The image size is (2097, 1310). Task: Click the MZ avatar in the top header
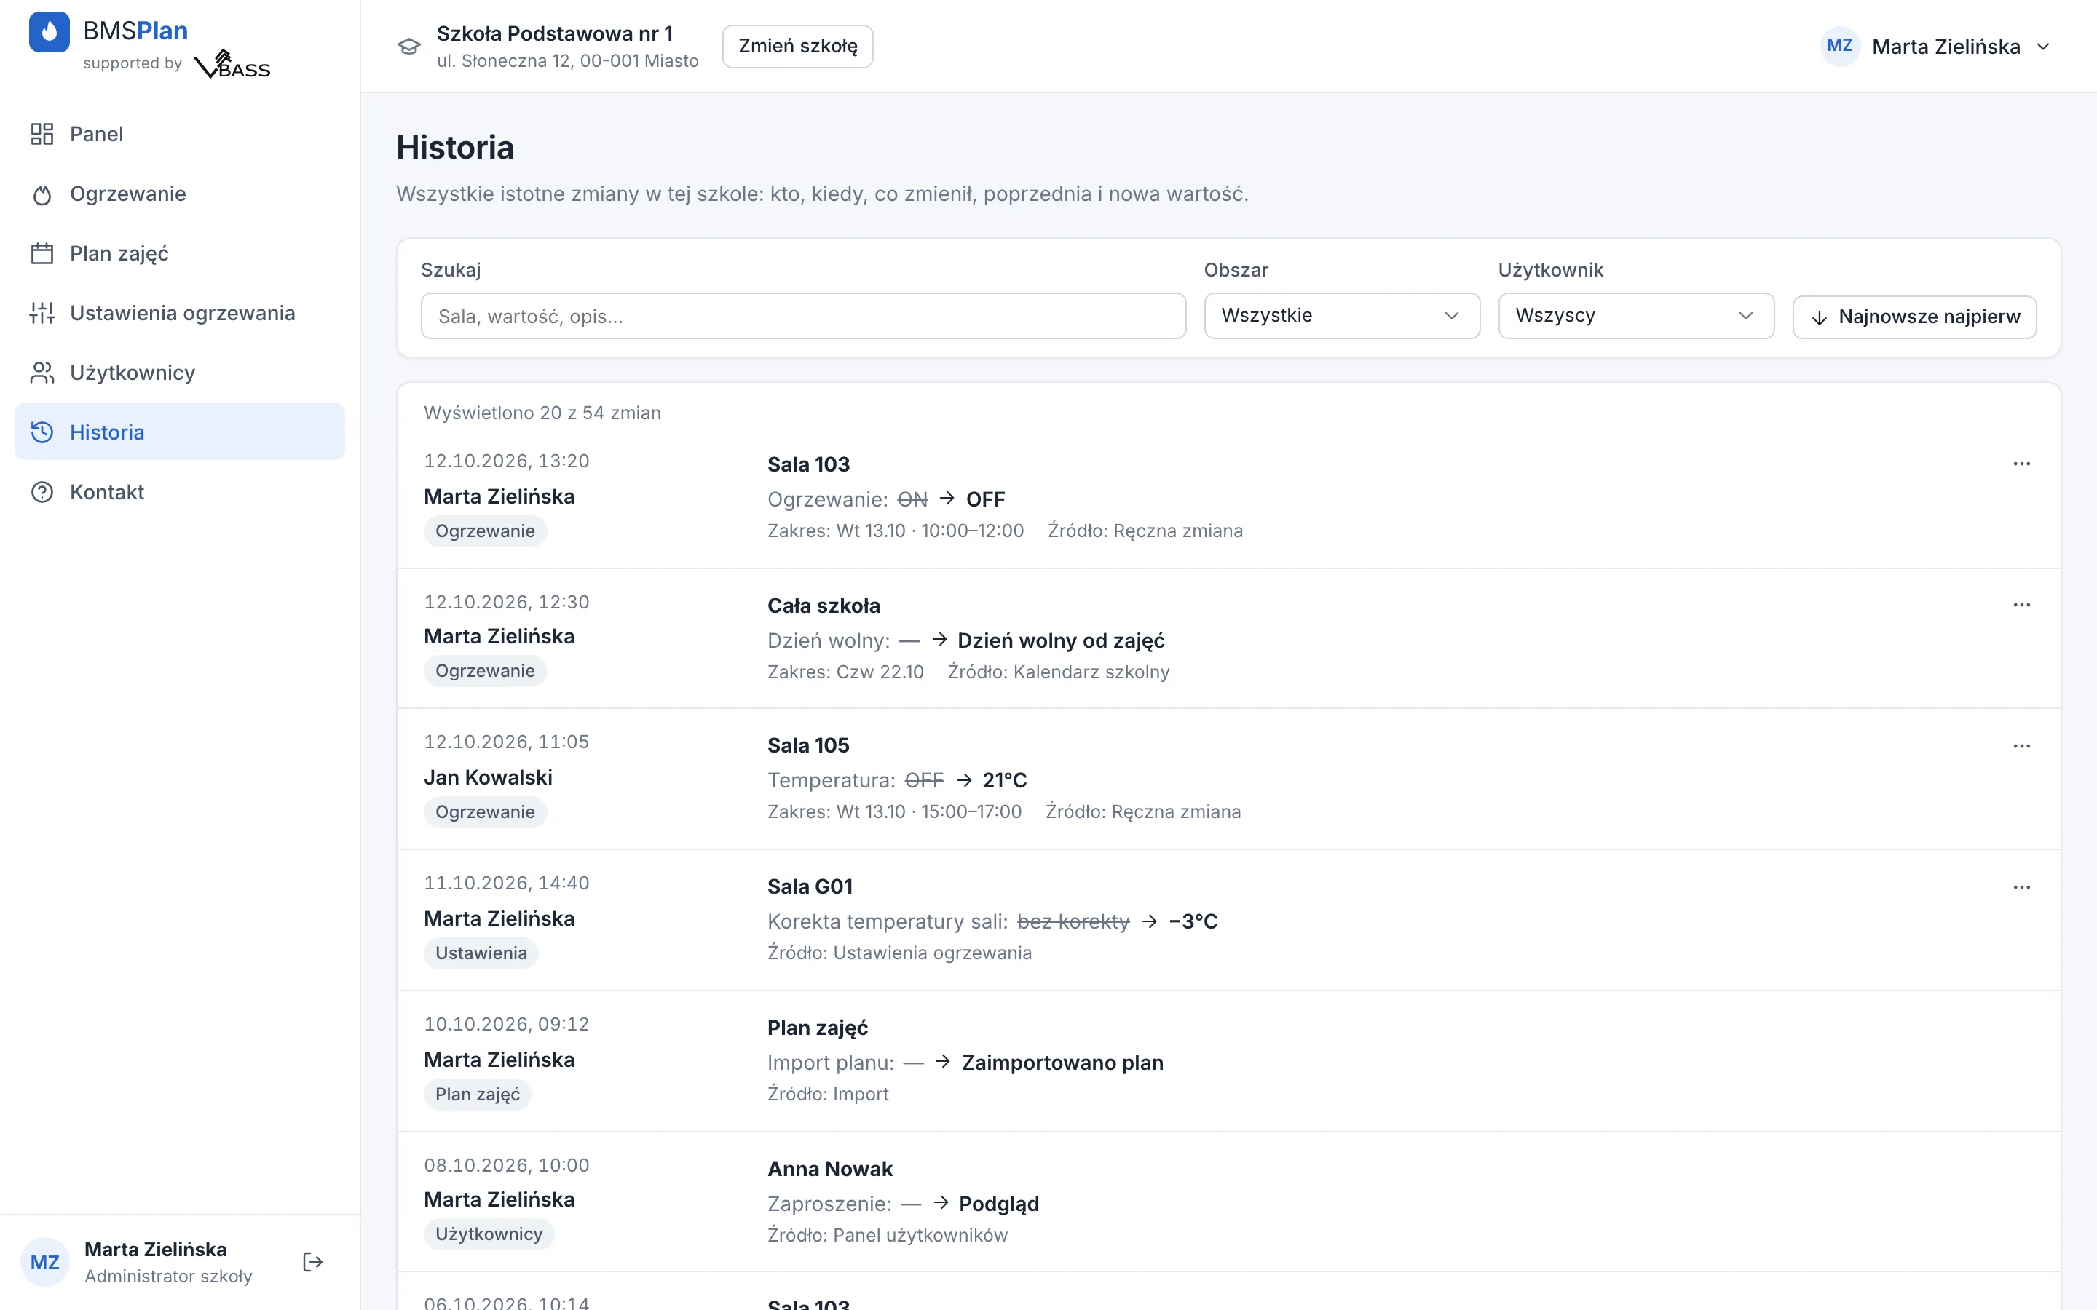[x=1840, y=46]
